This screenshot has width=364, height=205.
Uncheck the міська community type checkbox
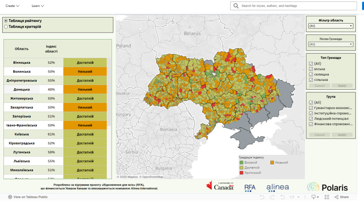311,69
